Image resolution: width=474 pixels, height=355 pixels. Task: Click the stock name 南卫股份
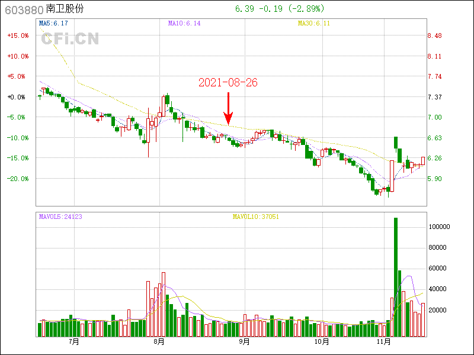click(x=65, y=9)
